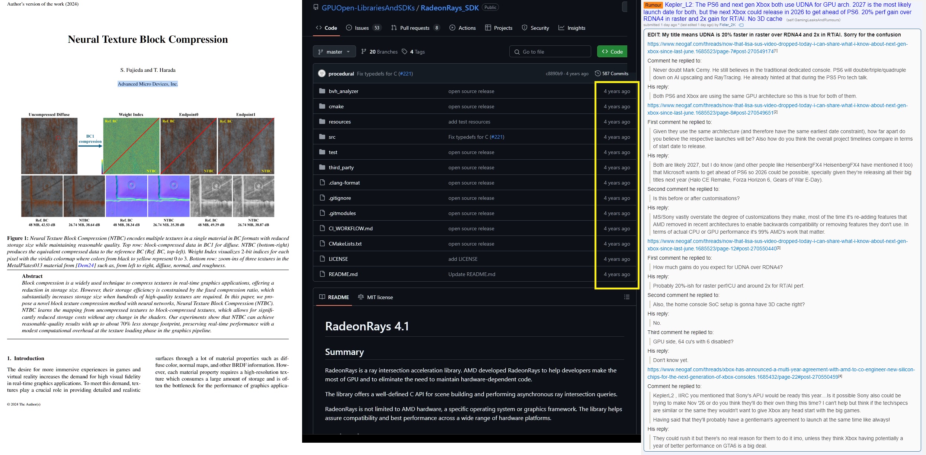Click the 'add test resources' commit message
The height and width of the screenshot is (455, 926).
pos(469,122)
